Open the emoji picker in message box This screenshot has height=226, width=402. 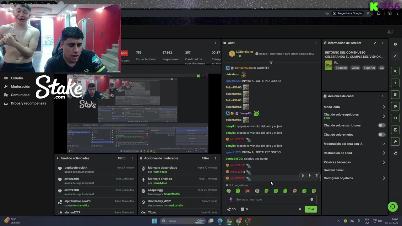point(312,199)
